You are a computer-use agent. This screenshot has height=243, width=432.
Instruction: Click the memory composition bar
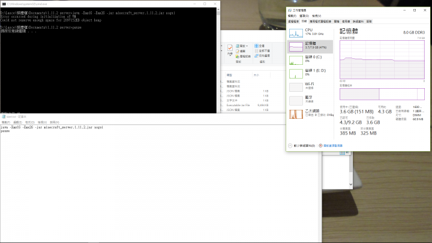tap(382, 94)
